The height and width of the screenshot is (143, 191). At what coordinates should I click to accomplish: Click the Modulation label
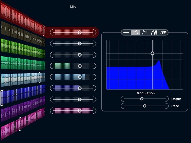pyautogui.click(x=146, y=93)
